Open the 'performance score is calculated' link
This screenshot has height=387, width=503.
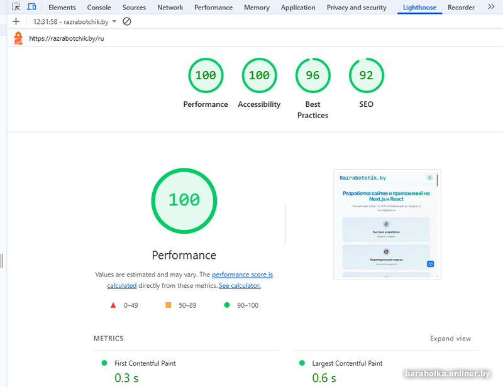[x=242, y=275]
